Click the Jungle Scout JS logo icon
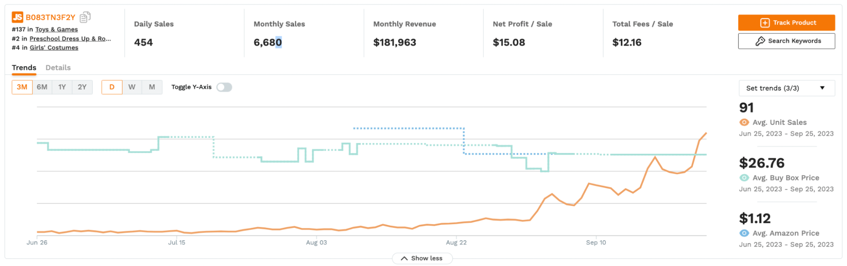The width and height of the screenshot is (847, 266). [x=17, y=17]
